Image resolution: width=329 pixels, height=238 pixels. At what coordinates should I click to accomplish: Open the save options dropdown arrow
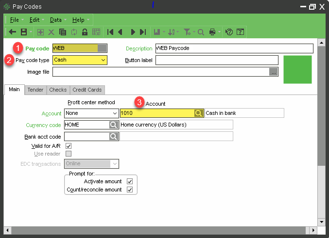(x=31, y=32)
